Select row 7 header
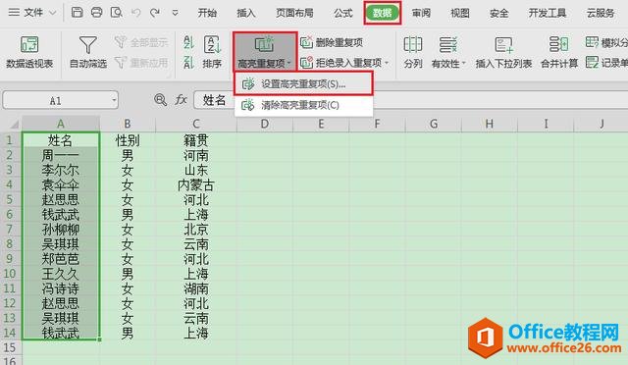Image resolution: width=628 pixels, height=365 pixels. (10, 230)
